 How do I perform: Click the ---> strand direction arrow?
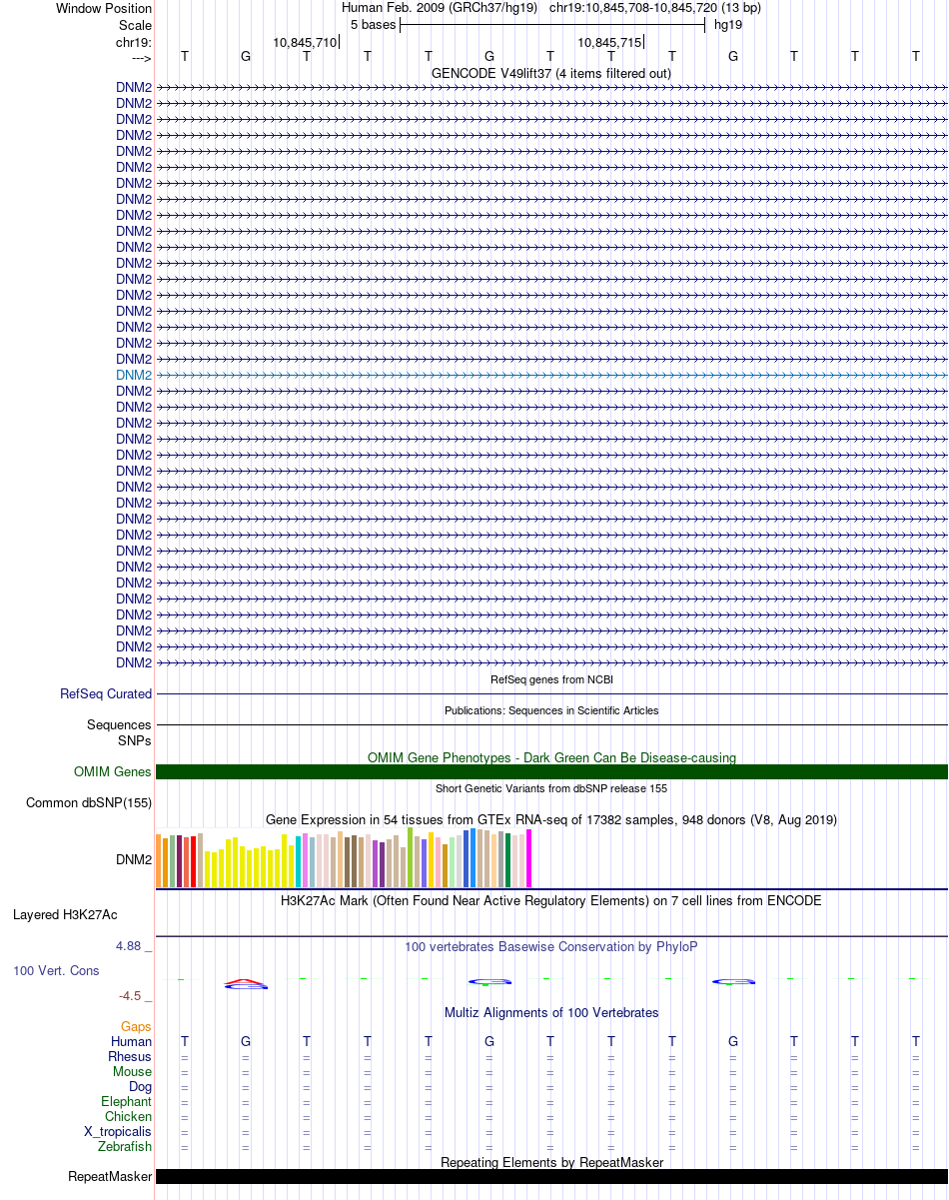pos(140,58)
